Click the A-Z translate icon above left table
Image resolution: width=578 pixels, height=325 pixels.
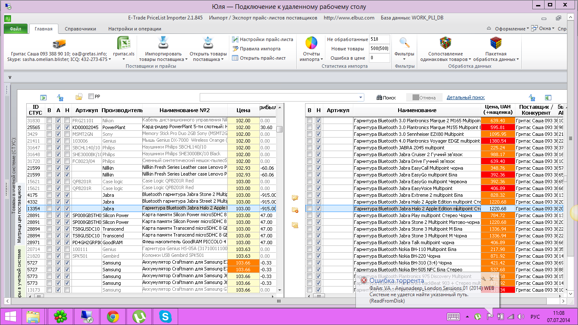(x=60, y=97)
